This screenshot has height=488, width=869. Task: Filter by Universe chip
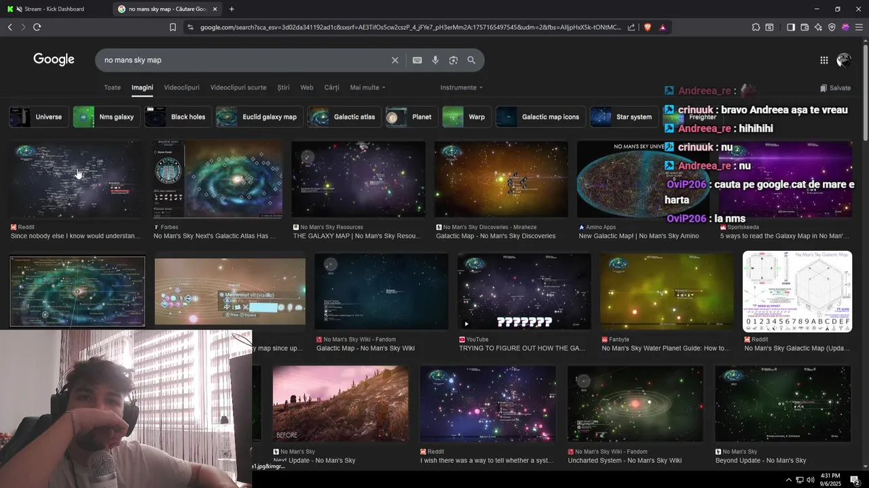coord(39,117)
